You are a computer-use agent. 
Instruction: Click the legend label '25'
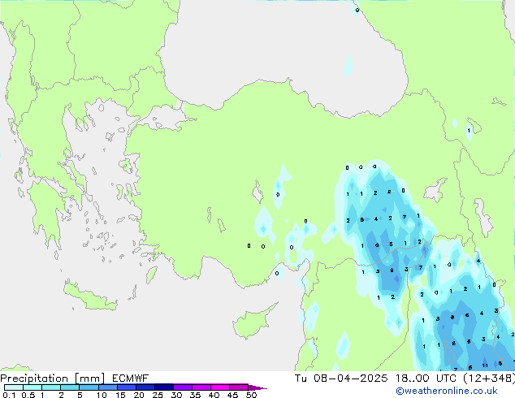(158, 395)
